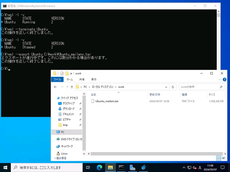Refresh the work folder view
The height and width of the screenshot is (172, 230).
click(173, 87)
